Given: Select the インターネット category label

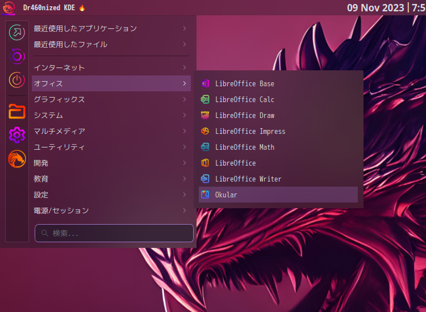Looking at the screenshot, I should pos(59,68).
